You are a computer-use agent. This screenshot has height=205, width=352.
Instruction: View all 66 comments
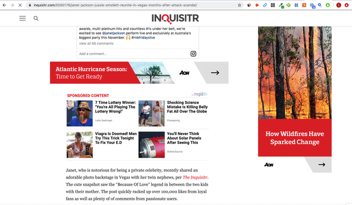(96, 44)
